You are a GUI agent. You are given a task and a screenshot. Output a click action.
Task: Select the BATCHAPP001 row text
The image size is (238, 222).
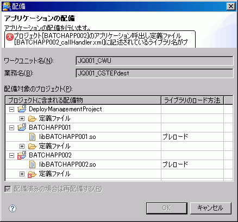click(50, 128)
